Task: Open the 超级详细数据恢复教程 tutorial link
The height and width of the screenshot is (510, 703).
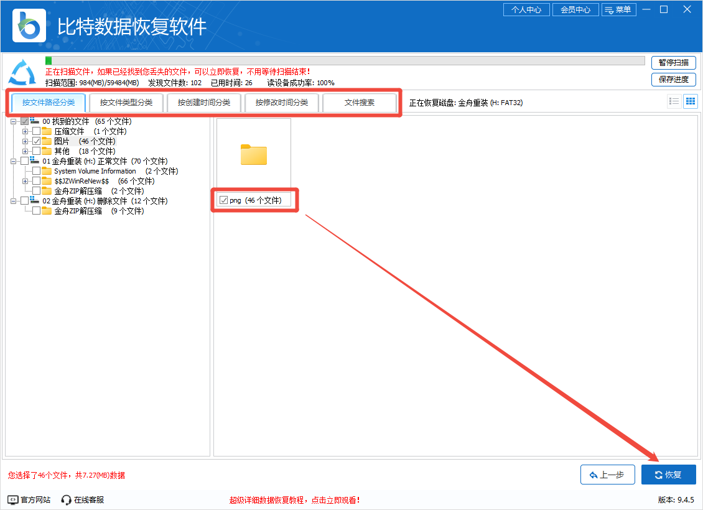Action: (x=295, y=500)
